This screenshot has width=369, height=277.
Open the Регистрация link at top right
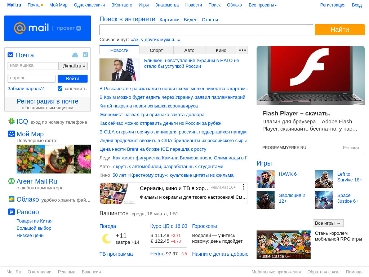click(x=333, y=5)
